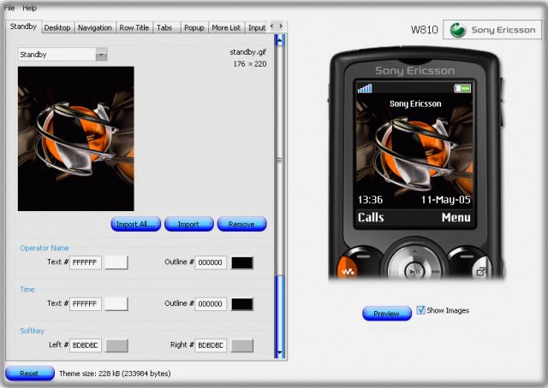Screen dimensions: 548x388
Task: Click the standby wallpaper thumbnail
Action: tap(76, 138)
